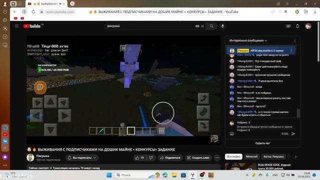The width and height of the screenshot is (320, 180).
Task: Open the DUALSENSE EDGE recommended video thumbnail
Action: [240, 166]
